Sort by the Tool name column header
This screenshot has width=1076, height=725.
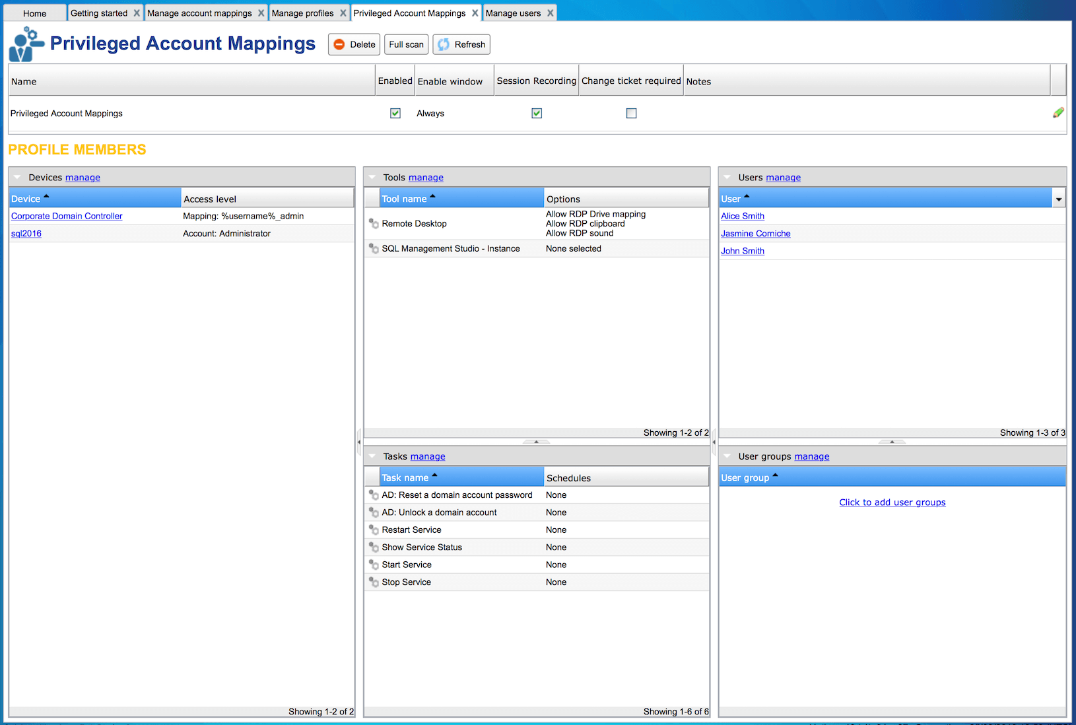click(461, 198)
